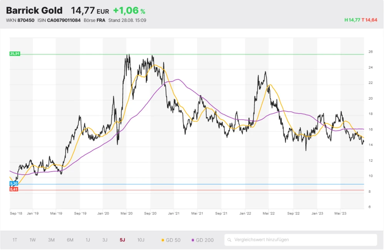Switch chart to 1W range
This screenshot has width=385, height=250.
33,240
